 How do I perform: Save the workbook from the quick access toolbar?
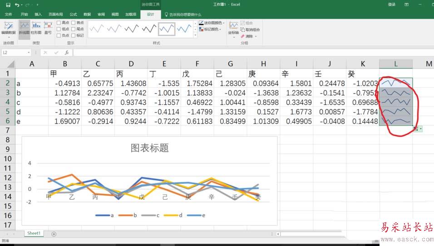(x=8, y=5)
